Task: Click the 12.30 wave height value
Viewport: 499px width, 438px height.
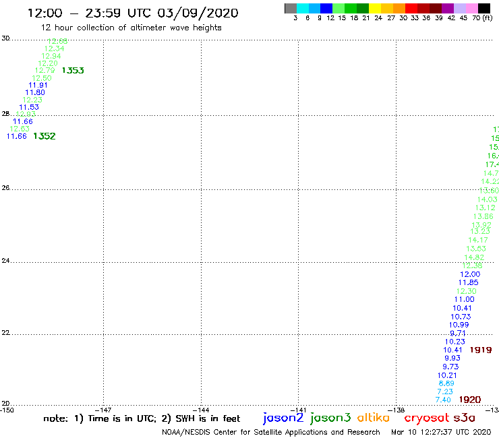Action: click(466, 291)
